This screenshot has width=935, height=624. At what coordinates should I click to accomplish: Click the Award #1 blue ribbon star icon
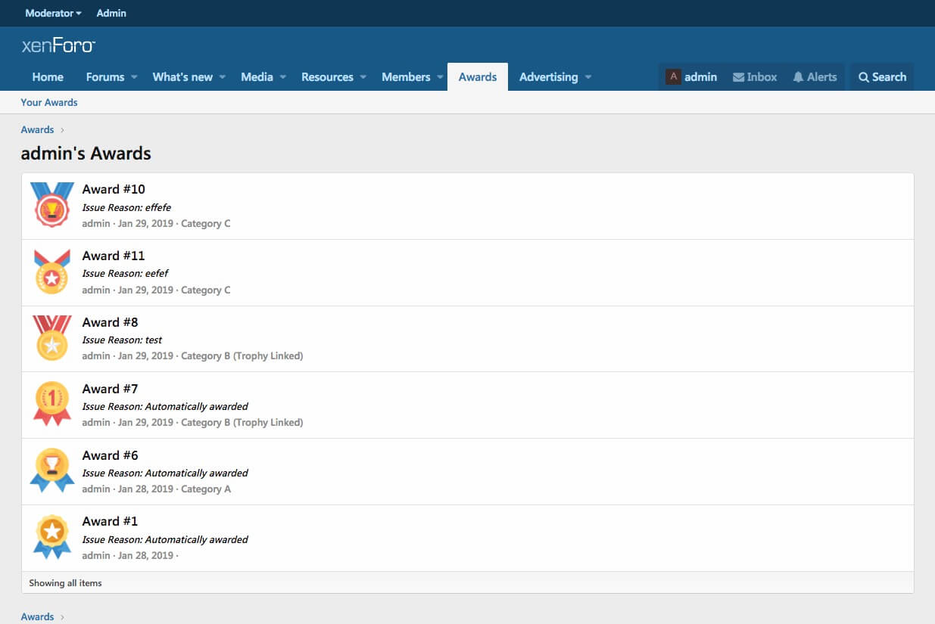pos(52,537)
